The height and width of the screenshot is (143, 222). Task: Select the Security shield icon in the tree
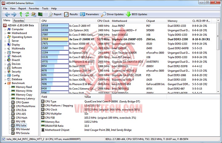(x=9, y=72)
